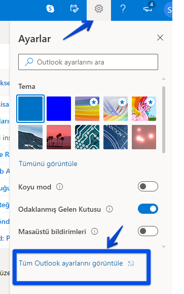The width and height of the screenshot is (184, 294).
Task: Enable the Koyu mod toggle
Action: pyautogui.click(x=148, y=186)
